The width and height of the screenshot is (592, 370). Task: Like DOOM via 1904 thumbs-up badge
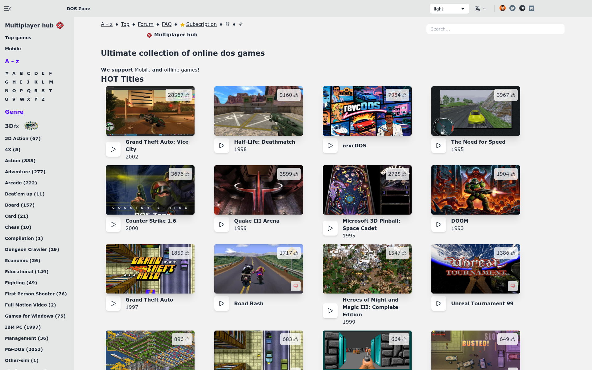506,174
